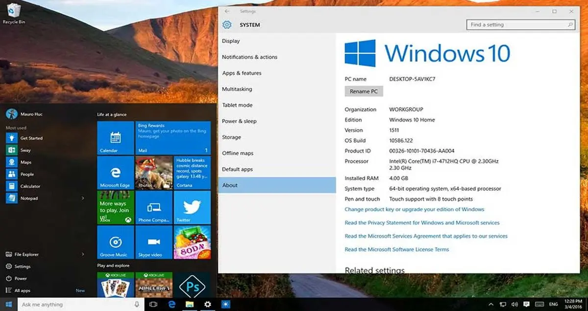This screenshot has height=311, width=588.
Task: Show hidden system tray icons
Action: coord(491,304)
